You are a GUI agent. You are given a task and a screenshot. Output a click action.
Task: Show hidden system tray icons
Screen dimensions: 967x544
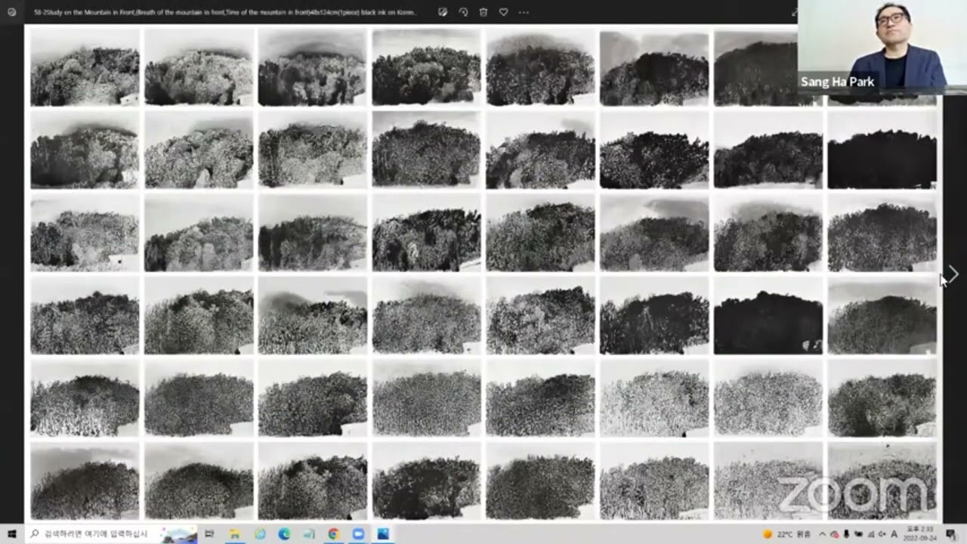point(823,534)
